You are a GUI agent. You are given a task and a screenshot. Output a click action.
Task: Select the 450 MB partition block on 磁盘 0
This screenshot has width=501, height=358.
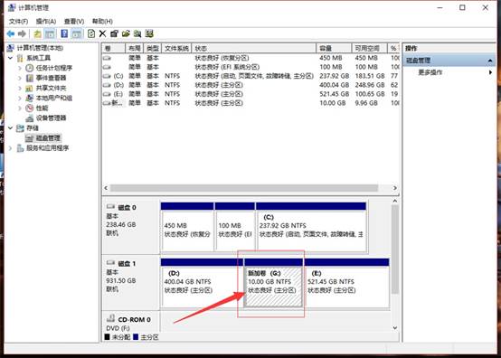pyautogui.click(x=187, y=227)
